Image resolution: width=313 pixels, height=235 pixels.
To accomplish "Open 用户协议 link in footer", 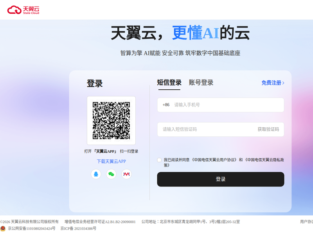I will (x=306, y=222).
